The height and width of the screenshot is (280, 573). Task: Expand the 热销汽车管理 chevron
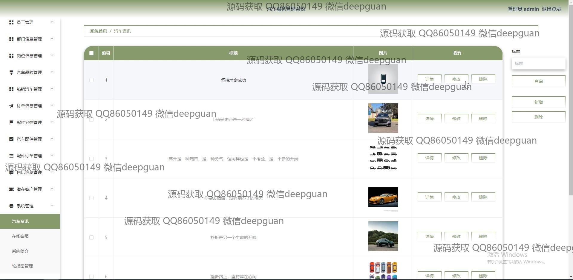(x=52, y=88)
